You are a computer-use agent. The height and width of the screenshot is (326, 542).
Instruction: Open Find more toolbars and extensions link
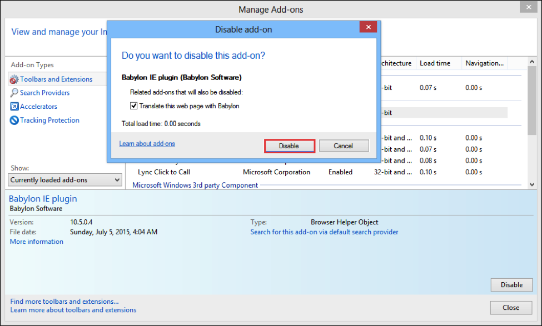click(x=64, y=302)
